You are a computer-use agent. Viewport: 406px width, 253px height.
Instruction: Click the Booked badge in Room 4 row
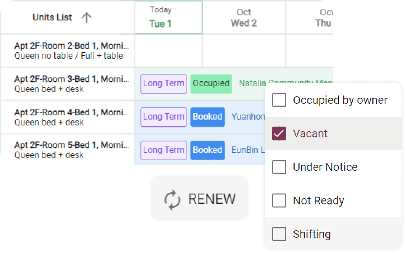[207, 117]
